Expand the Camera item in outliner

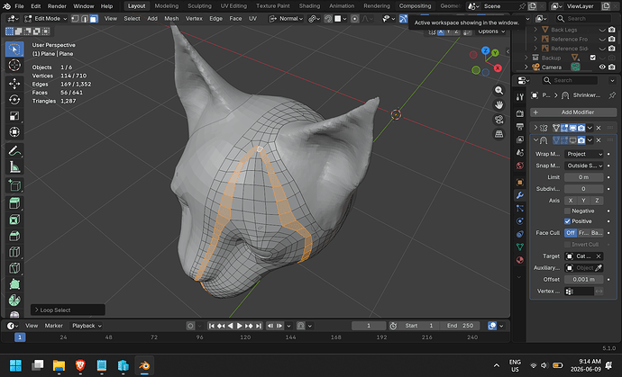coord(526,67)
